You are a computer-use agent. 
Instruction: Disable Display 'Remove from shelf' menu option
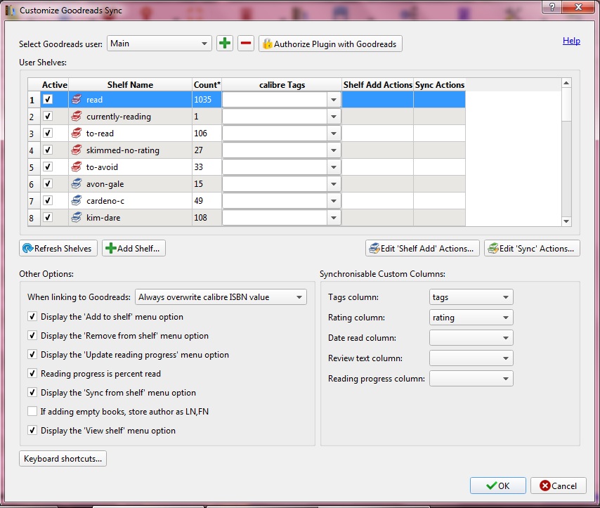point(32,336)
